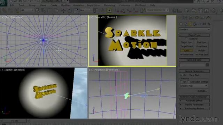Select the Geometry category icon
Image resolution: width=223 pixels, height=125 pixels.
[x=181, y=24]
